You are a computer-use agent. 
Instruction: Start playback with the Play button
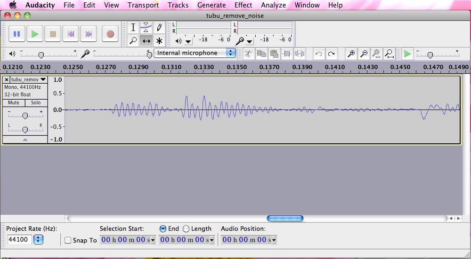pyautogui.click(x=35, y=34)
